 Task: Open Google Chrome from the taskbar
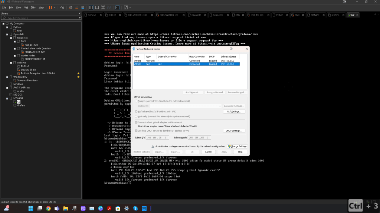48,209
